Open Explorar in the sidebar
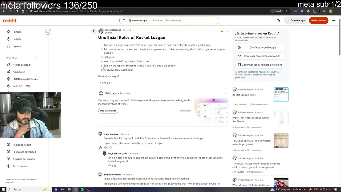341x192 pixels. tap(17, 46)
